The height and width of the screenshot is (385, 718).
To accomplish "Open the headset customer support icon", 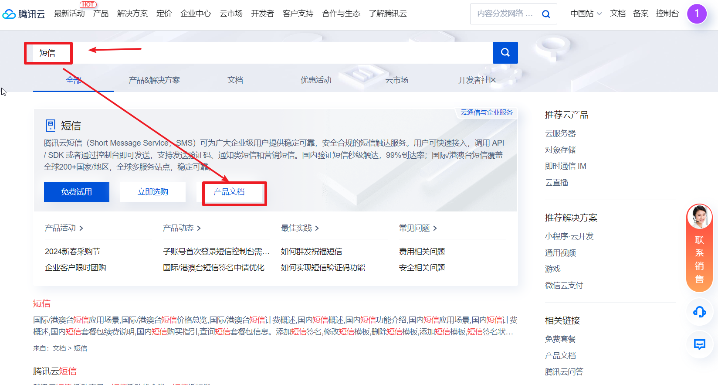I will [x=699, y=312].
